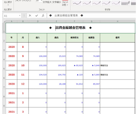Click the Select All corner triangle
This screenshot has width=138, height=114.
tap(4, 21)
